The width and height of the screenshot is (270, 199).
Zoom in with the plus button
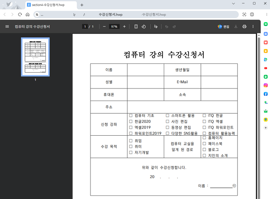coord(124,27)
